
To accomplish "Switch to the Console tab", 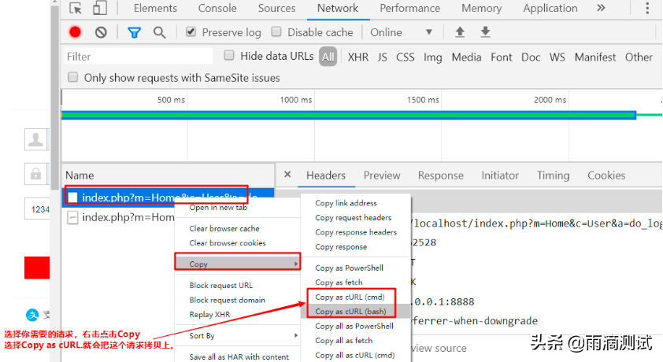I will [x=217, y=9].
